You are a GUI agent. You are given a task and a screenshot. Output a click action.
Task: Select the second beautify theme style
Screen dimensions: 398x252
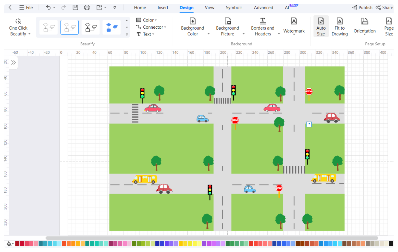[69, 27]
